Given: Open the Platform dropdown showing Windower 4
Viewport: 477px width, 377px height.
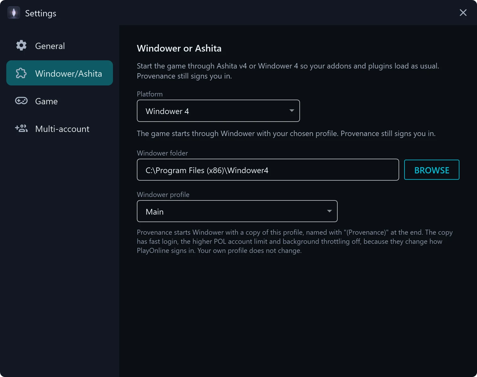Looking at the screenshot, I should (x=218, y=111).
